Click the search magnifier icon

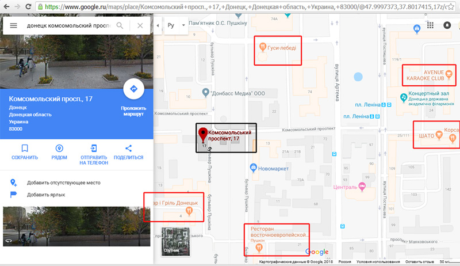click(120, 25)
